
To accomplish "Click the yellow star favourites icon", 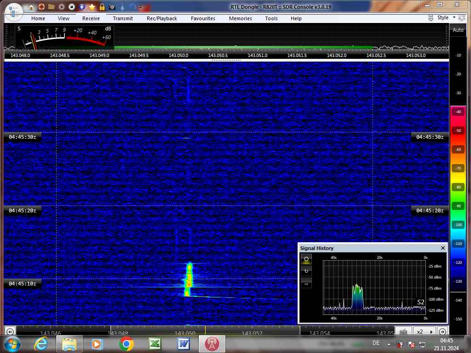I will (92, 6).
